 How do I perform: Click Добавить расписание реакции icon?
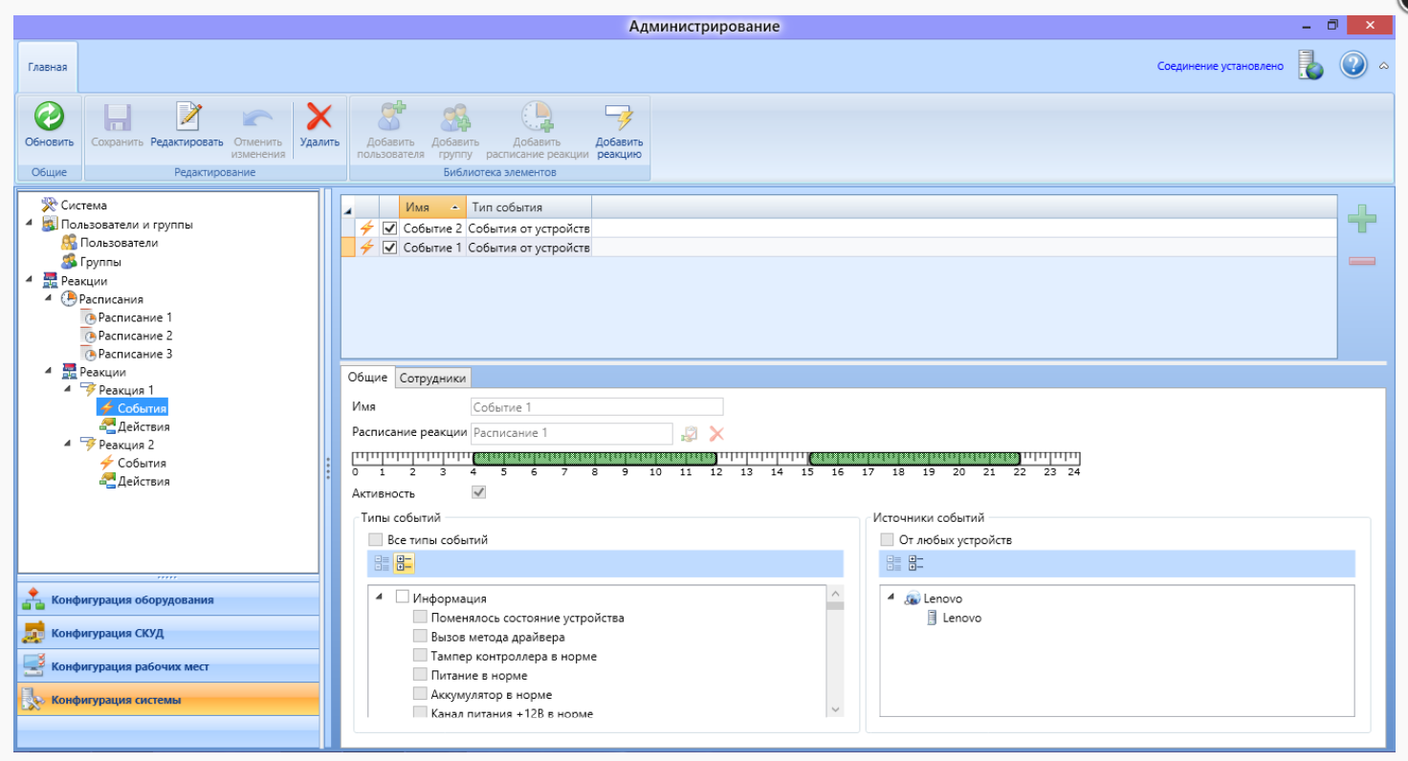tap(537, 117)
